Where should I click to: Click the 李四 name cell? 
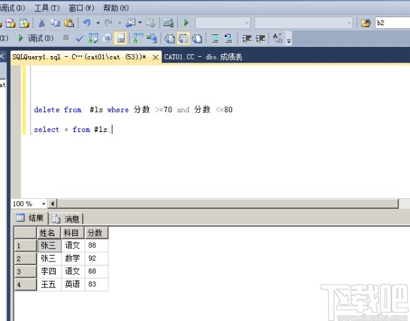coord(49,271)
